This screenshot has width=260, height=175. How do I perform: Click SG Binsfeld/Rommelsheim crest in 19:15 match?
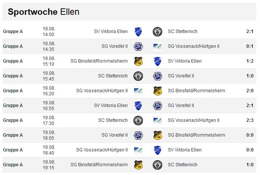coord(138,165)
